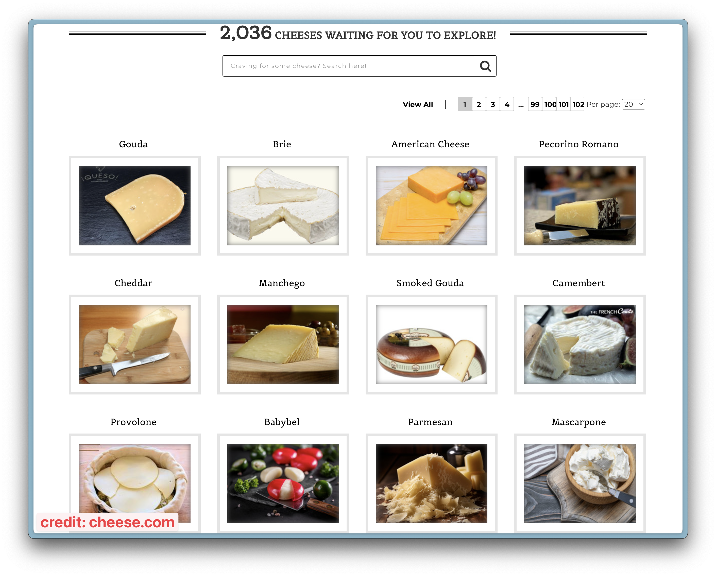Click the Camembert title link
This screenshot has width=716, height=576.
tap(578, 283)
